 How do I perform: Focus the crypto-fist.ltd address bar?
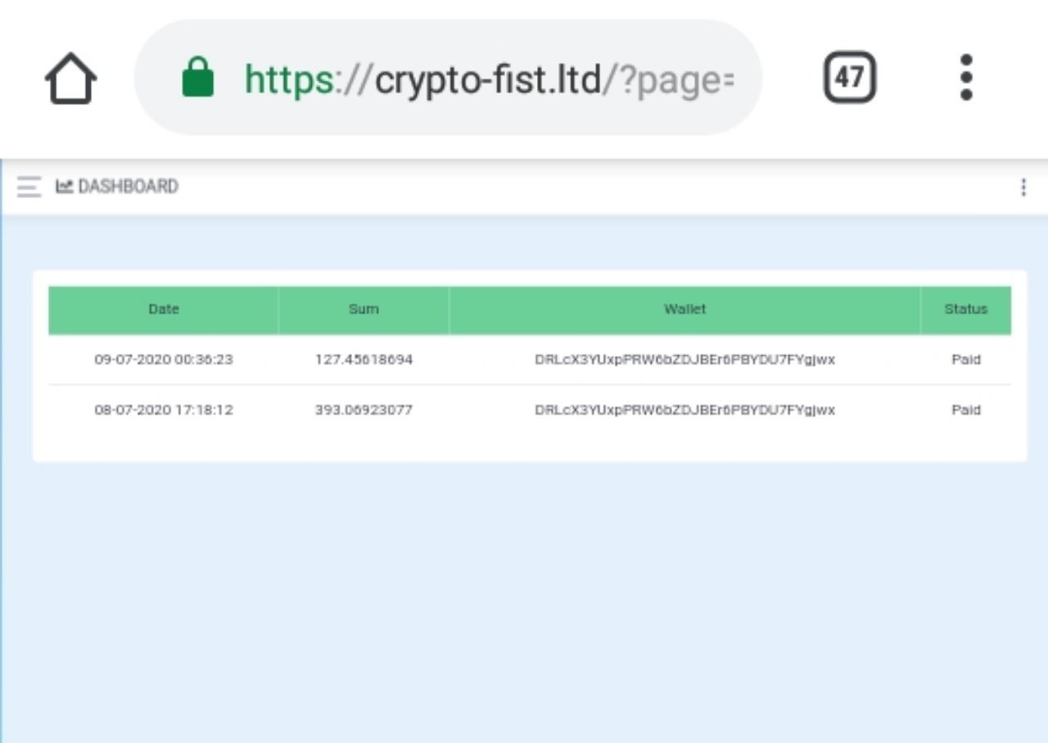[x=488, y=79]
